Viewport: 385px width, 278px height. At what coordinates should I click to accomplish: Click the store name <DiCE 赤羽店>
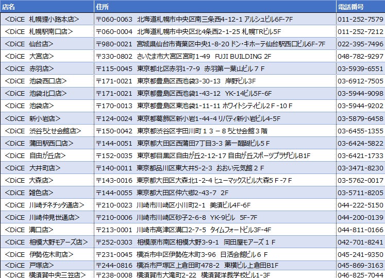point(29,68)
